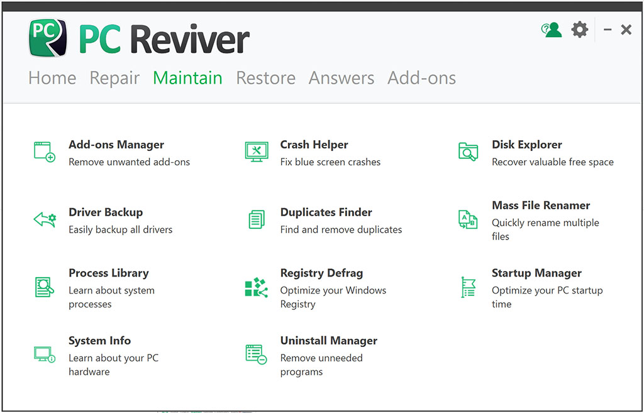Click "Remove unwanted add-ons" description
This screenshot has width=644, height=413.
coord(130,162)
